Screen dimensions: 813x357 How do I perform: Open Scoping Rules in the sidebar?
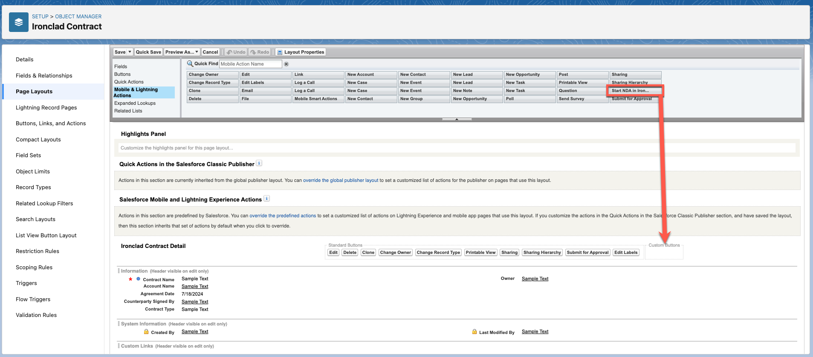(34, 267)
